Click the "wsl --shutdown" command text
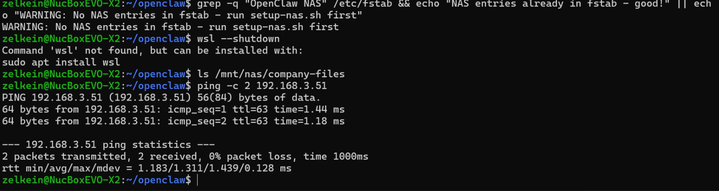 pyautogui.click(x=238, y=39)
